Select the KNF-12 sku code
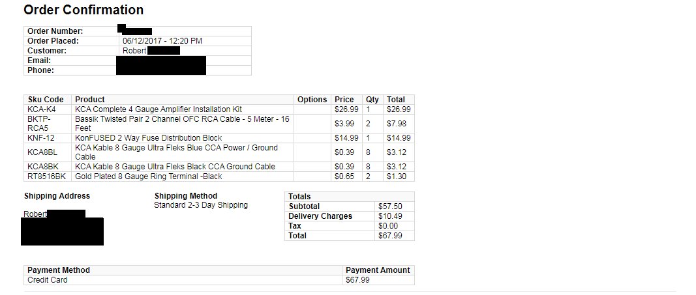 click(41, 138)
